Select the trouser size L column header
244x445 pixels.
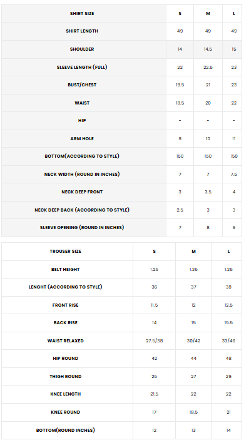pos(229,252)
